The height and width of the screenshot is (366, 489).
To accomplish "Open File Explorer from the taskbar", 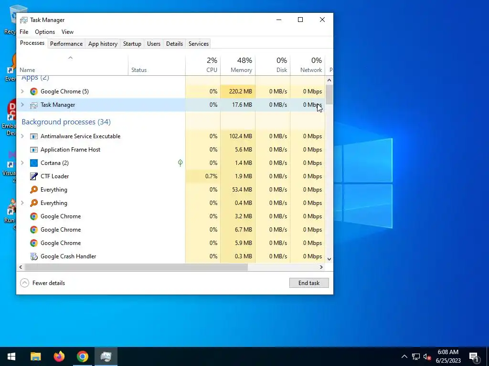I will [35, 356].
